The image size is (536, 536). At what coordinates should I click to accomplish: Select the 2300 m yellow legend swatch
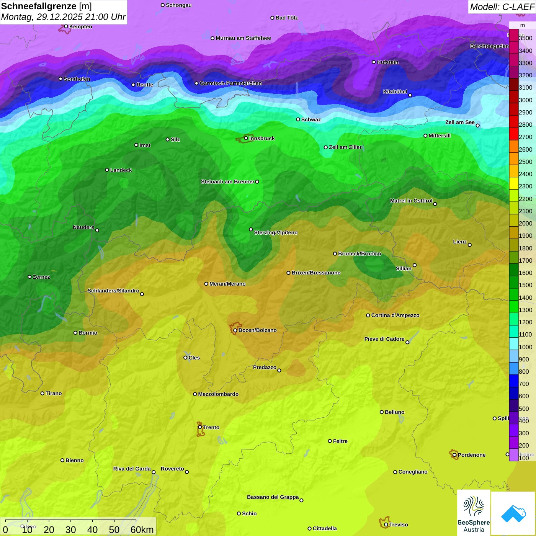pos(513,183)
